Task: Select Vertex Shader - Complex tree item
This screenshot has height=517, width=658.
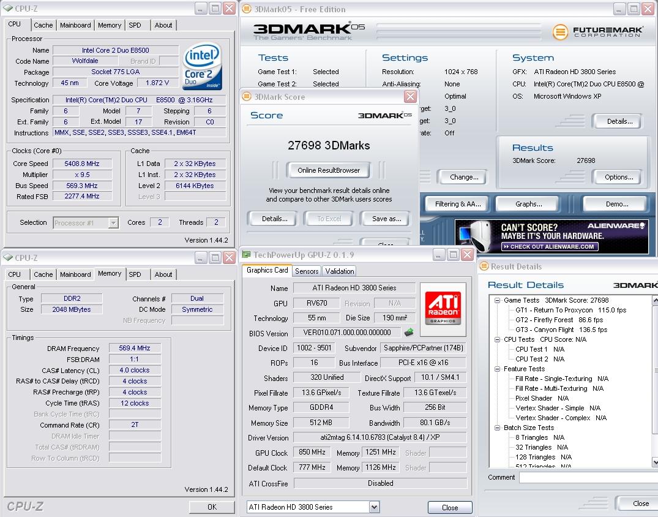Action: [x=561, y=418]
